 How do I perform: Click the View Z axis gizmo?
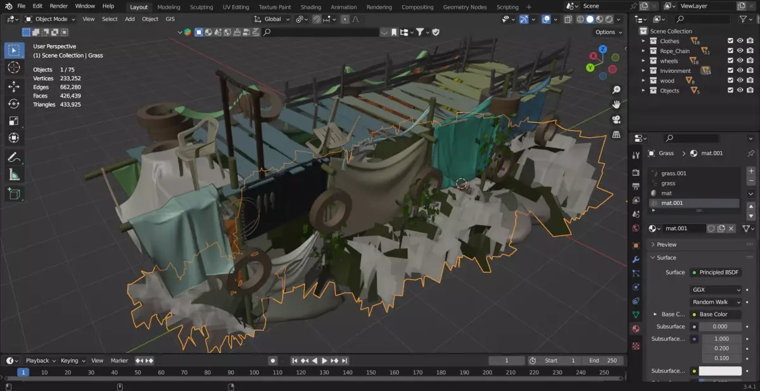(602, 49)
